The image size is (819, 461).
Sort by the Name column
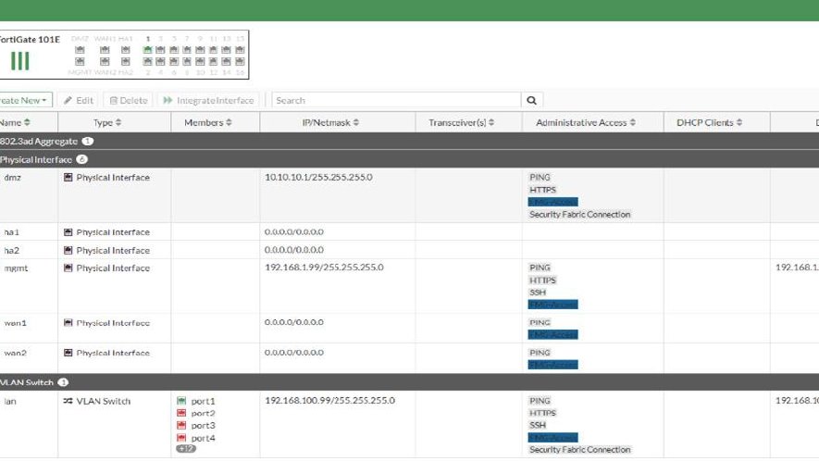click(x=14, y=122)
